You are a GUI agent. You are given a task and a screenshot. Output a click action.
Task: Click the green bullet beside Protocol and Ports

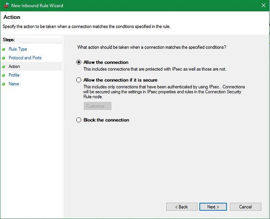[x=3, y=58]
